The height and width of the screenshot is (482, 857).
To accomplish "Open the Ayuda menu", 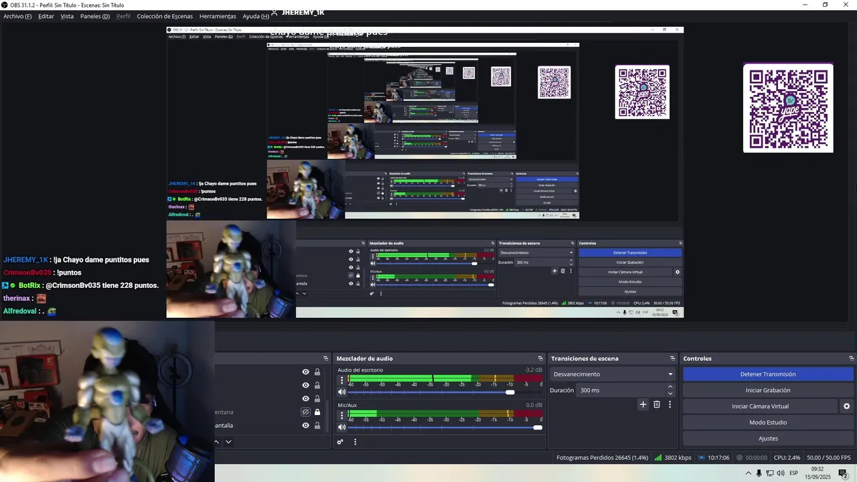I will pyautogui.click(x=256, y=16).
